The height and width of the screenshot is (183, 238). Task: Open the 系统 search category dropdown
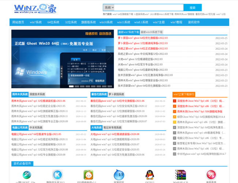tap(109, 8)
